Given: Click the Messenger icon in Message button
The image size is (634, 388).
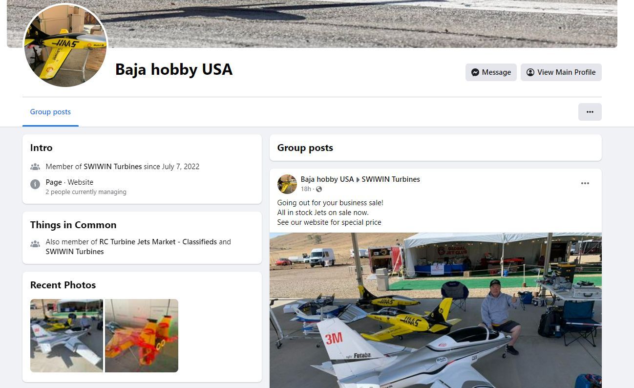Looking at the screenshot, I should click(475, 72).
